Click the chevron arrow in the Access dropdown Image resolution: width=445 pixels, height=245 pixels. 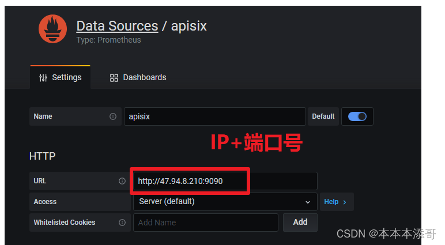[x=307, y=202]
